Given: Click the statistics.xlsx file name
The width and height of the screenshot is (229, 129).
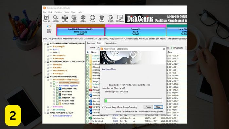Looking at the screenshot, I should click(x=98, y=118).
